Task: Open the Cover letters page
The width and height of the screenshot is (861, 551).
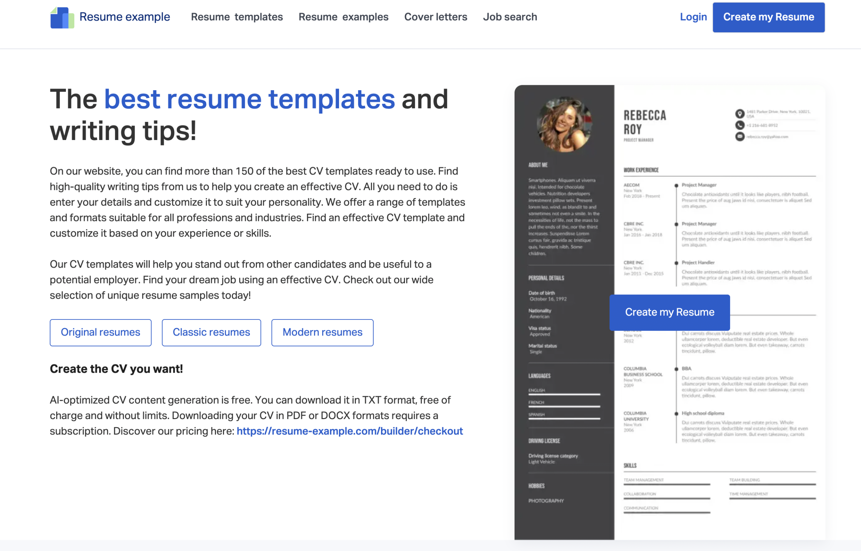Action: pos(436,17)
